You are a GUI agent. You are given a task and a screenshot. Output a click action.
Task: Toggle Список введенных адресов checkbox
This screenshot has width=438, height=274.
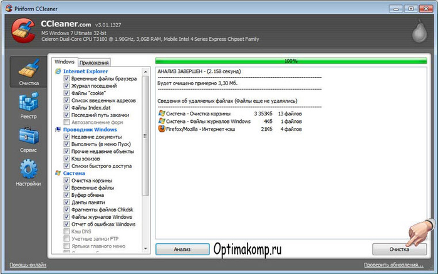point(66,100)
